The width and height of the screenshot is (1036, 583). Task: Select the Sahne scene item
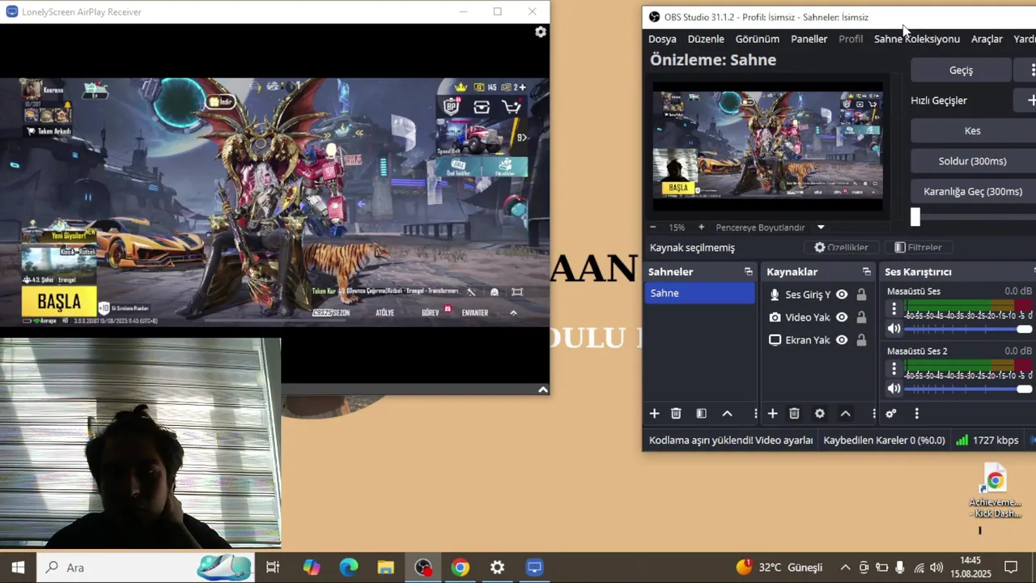tap(700, 293)
